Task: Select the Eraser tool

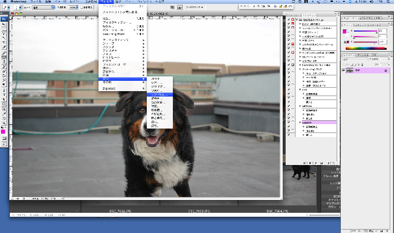Action: point(4,71)
